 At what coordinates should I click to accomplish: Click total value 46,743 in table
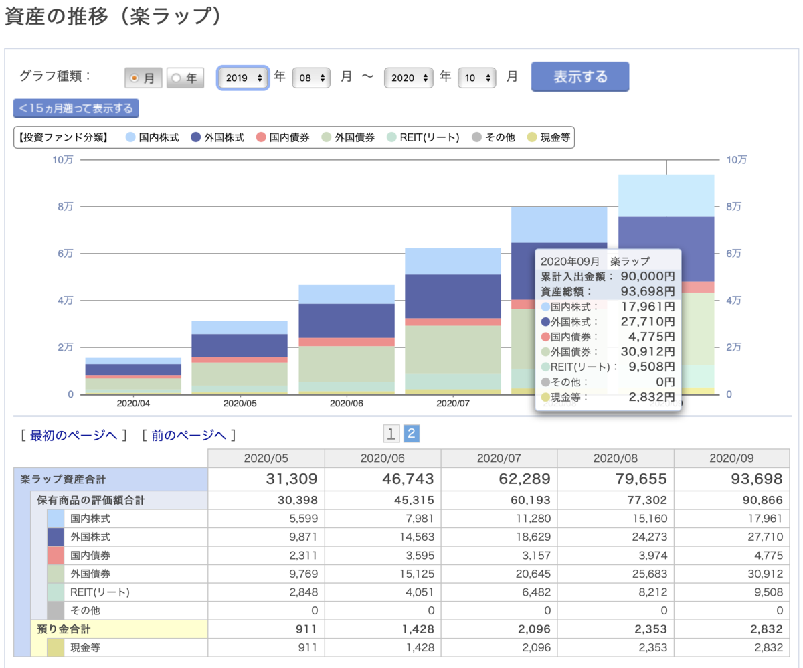pyautogui.click(x=408, y=479)
